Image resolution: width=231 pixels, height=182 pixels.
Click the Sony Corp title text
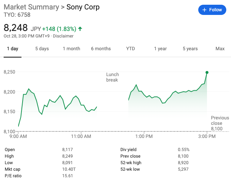click(x=83, y=7)
